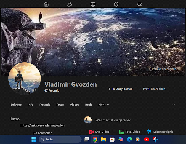This screenshot has height=144, width=186.
Task: Add a Foto/Video to post
Action: (x=130, y=132)
